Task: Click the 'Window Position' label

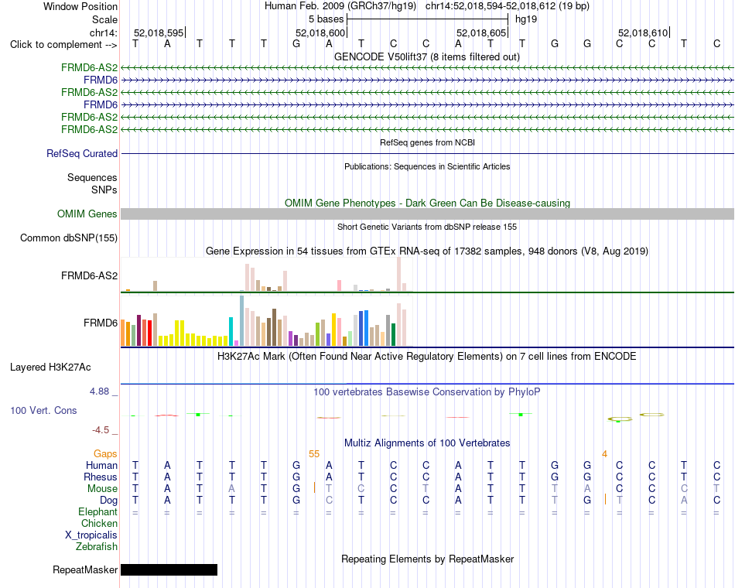Action: point(80,6)
